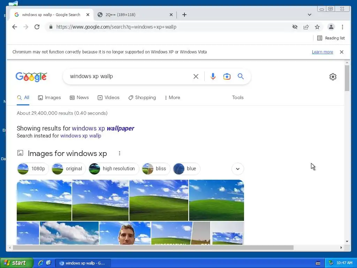
Task: Filter images by blue chip
Action: point(186,169)
